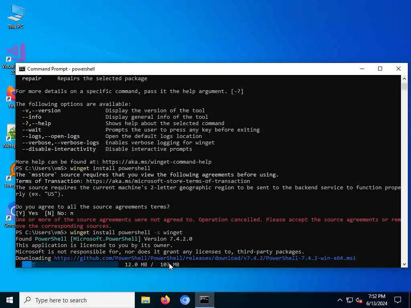Click the microsoft-store-terms-of-transaction URL
The width and height of the screenshot is (411, 308).
(x=168, y=181)
